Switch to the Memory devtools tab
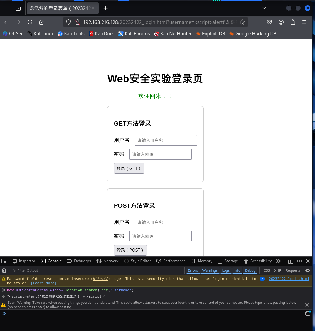The image size is (315, 331). coord(201,261)
